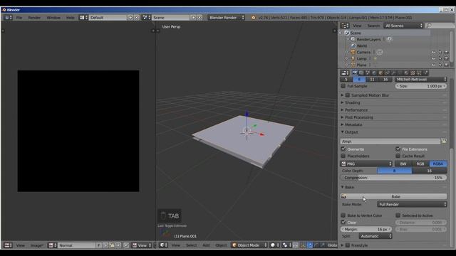The height and width of the screenshot is (256, 456).
Task: Add a new scene with plus icon
Action: (193, 17)
